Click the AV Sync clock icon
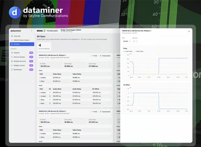 (x=12, y=44)
